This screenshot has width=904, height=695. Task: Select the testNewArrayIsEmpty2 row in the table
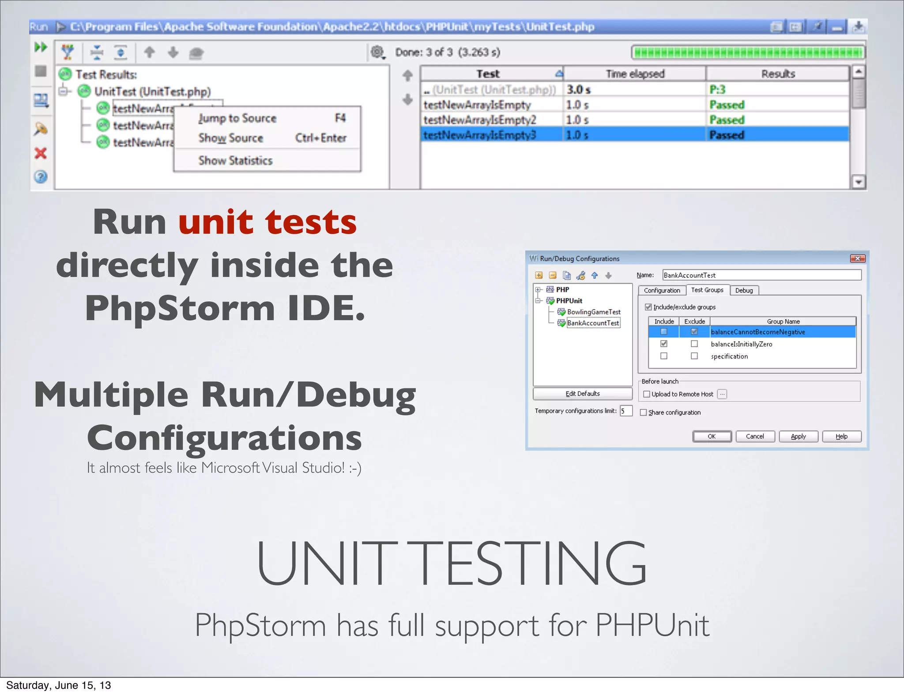point(635,120)
